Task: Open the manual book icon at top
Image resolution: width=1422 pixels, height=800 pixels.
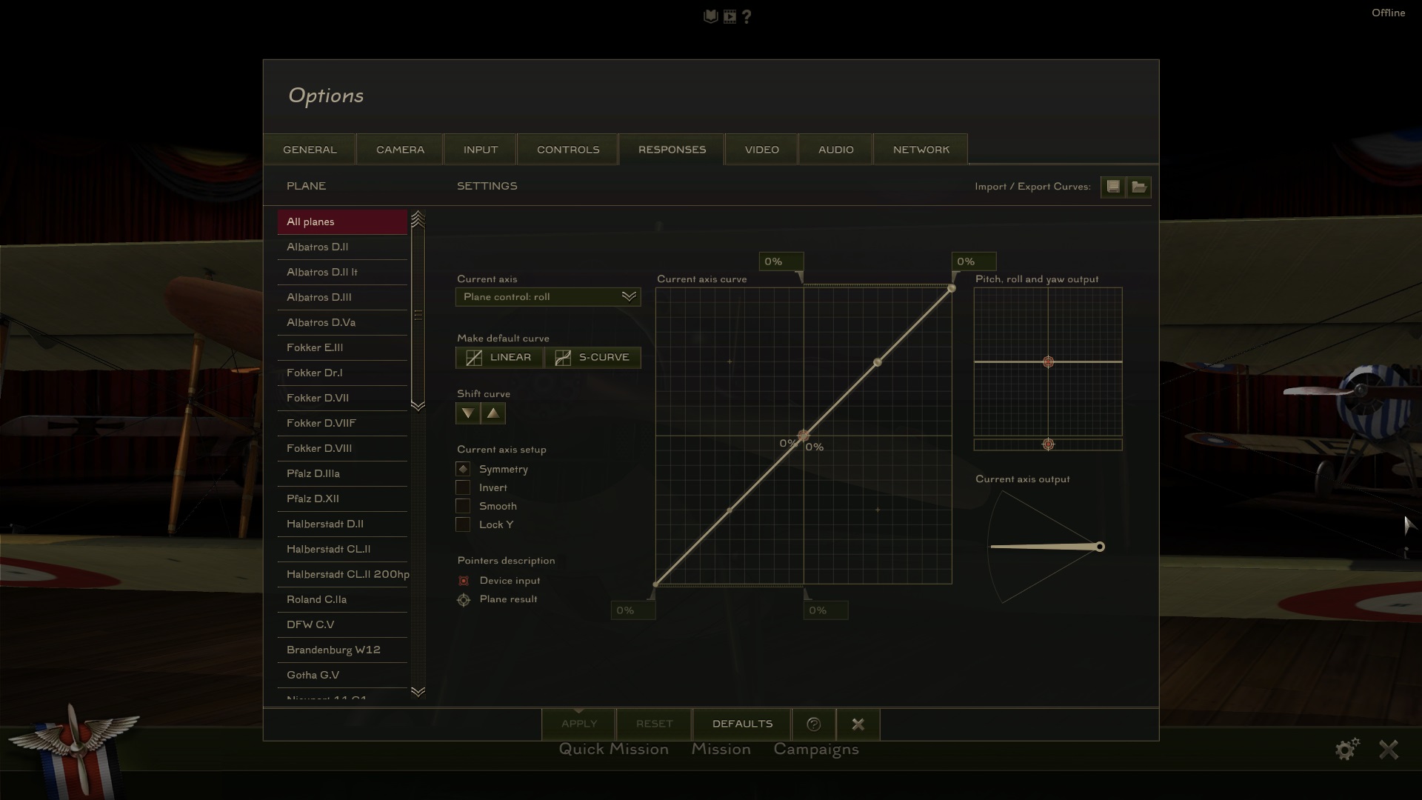Action: (x=710, y=16)
